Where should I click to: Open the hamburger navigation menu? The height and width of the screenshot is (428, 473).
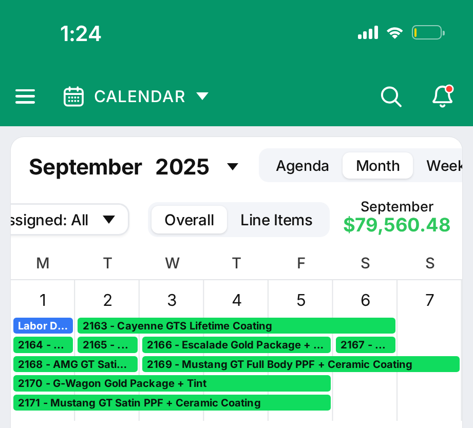coord(25,96)
